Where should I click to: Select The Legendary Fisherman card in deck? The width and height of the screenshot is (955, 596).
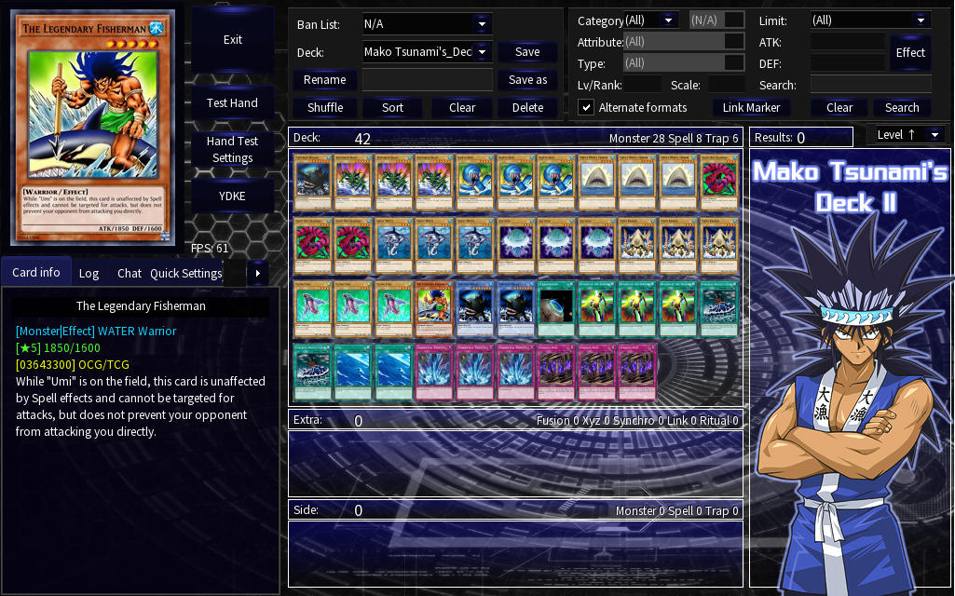(x=435, y=308)
